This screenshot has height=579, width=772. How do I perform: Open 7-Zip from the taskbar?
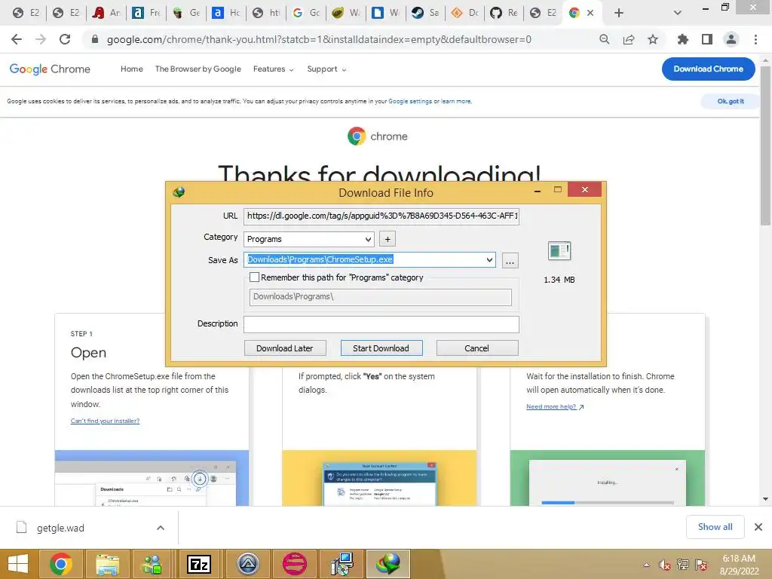(x=199, y=564)
